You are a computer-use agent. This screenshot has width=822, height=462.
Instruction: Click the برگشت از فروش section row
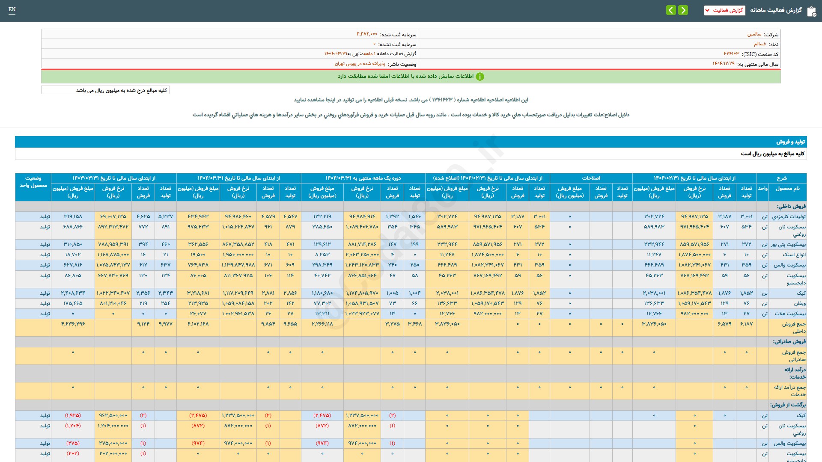point(411,405)
